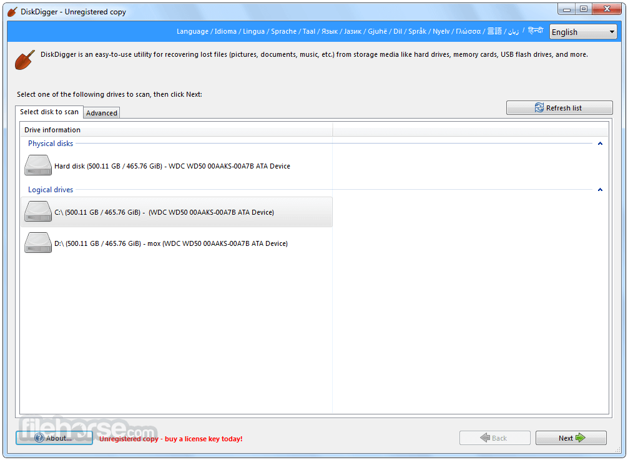Click the D:\ mox drive icon
The height and width of the screenshot is (460, 628).
click(x=38, y=243)
